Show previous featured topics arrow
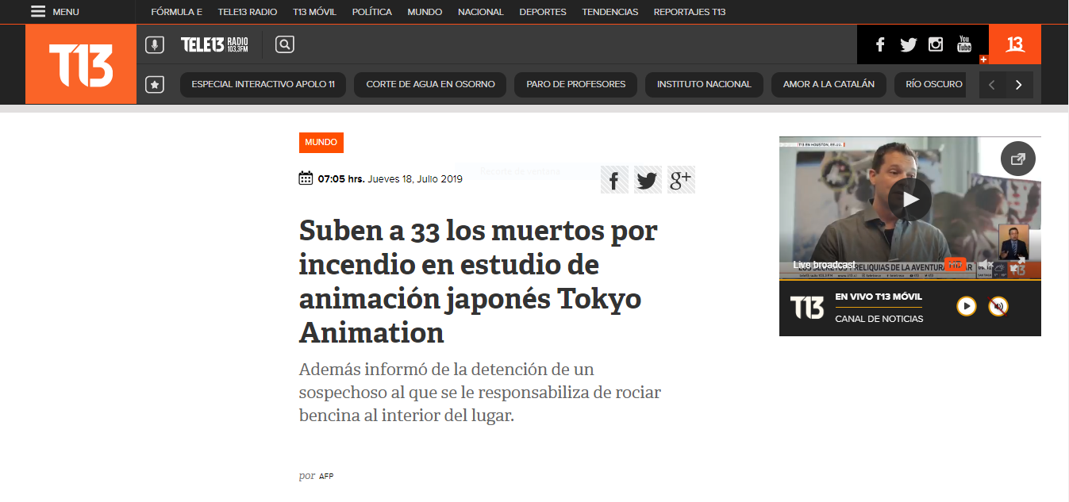This screenshot has height=502, width=1069. click(992, 85)
